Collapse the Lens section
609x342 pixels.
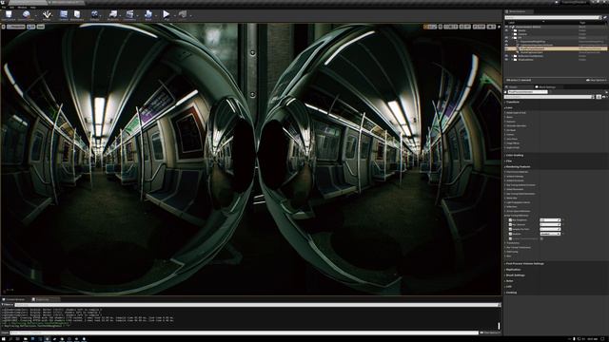click(x=509, y=107)
